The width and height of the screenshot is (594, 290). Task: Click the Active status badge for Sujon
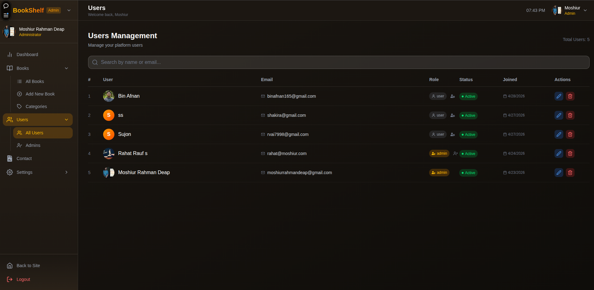point(468,135)
